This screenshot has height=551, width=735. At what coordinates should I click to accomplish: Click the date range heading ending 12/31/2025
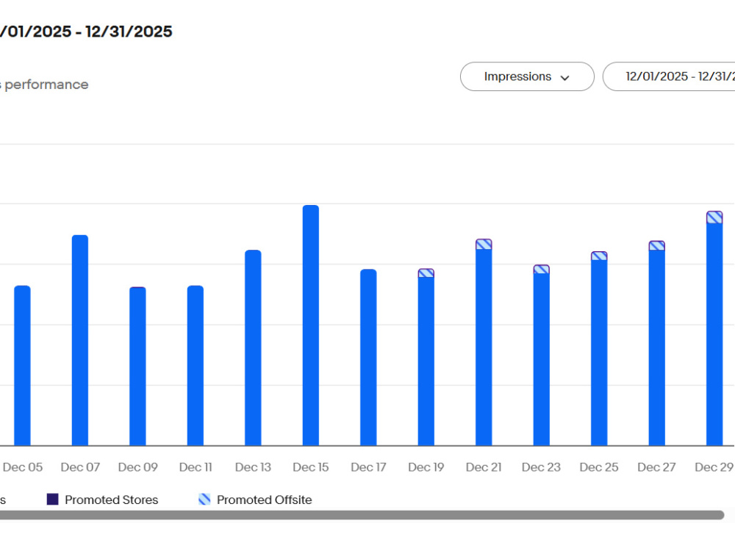coord(86,32)
